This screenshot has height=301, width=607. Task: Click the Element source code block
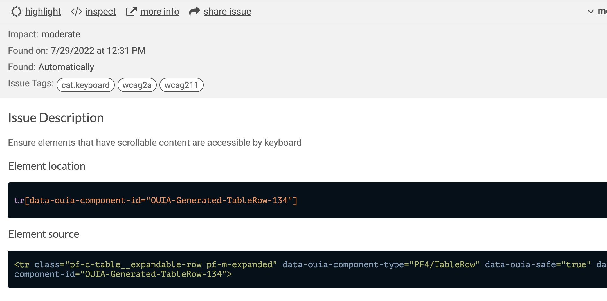tap(307, 269)
